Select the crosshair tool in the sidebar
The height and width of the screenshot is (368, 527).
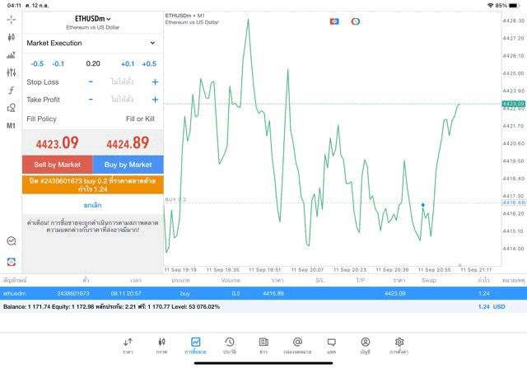click(11, 19)
